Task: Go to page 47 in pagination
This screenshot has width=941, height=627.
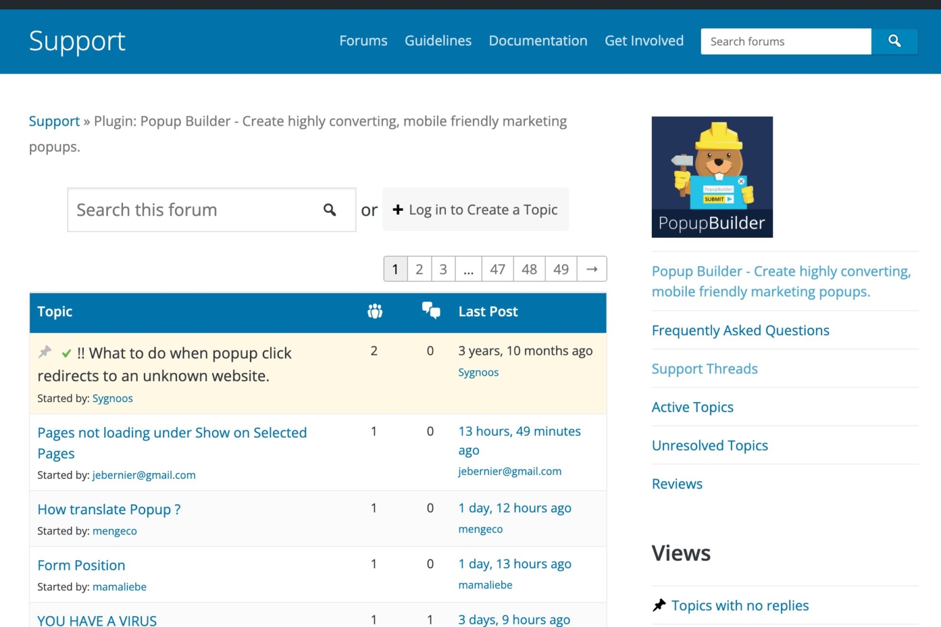Action: click(497, 269)
